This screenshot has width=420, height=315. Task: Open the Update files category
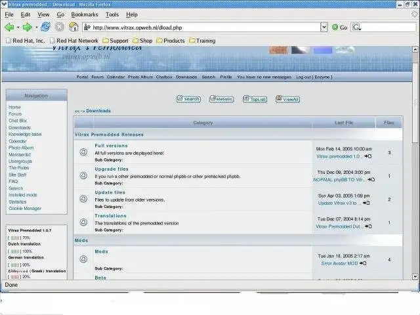click(110, 192)
